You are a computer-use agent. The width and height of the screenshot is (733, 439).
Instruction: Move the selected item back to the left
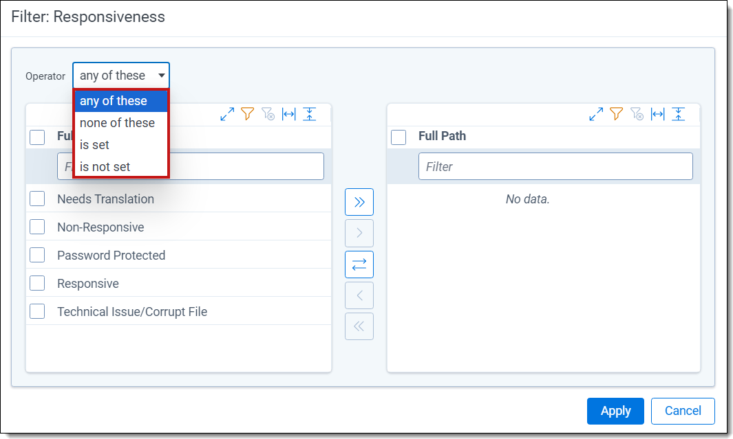point(359,295)
